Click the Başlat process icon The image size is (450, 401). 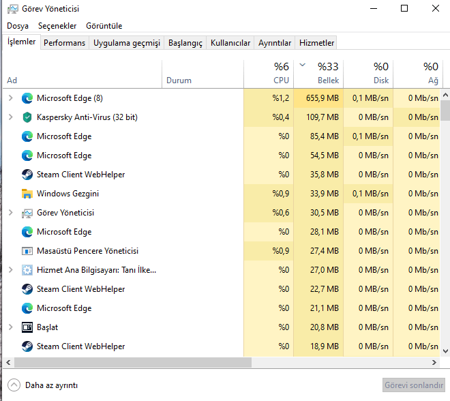coord(27,327)
